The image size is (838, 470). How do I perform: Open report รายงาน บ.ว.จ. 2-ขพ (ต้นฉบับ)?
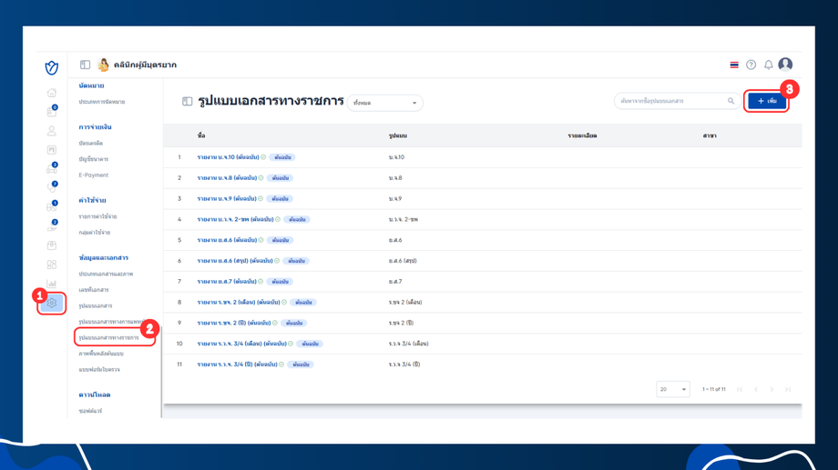[236, 219]
